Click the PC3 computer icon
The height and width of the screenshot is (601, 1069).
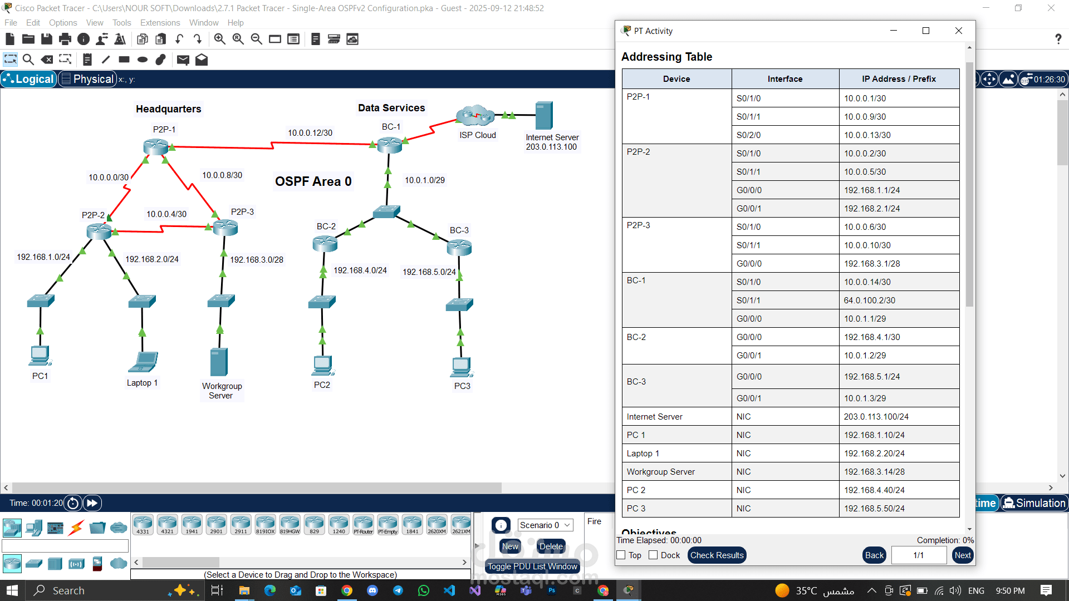pos(462,367)
